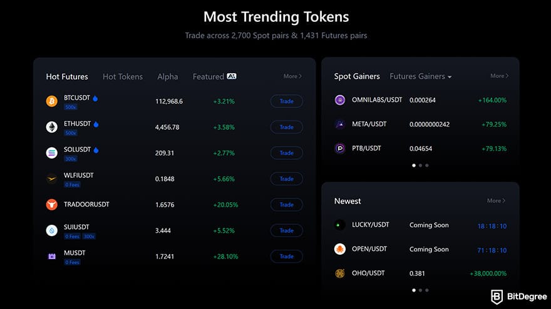Click the OMNILABS token icon
This screenshot has height=309, width=551.
[340, 100]
